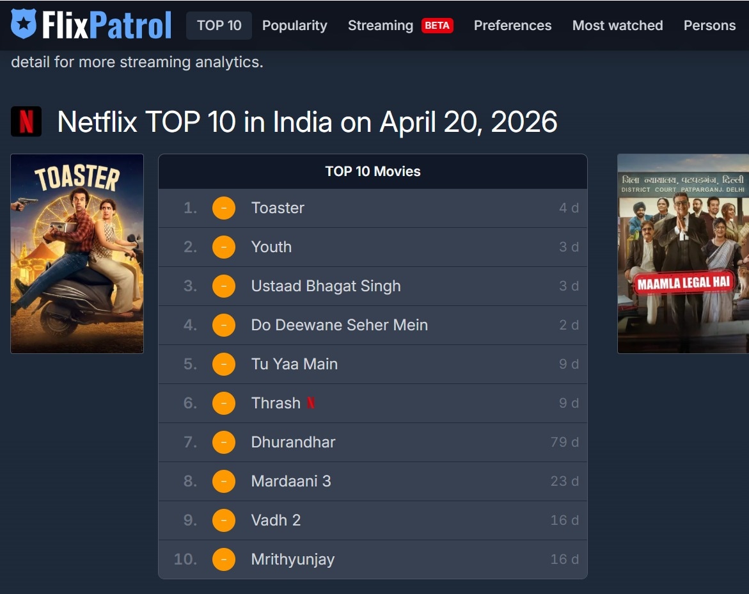Screen dimensions: 749x594
Task: Navigate to the Persons page
Action: click(x=709, y=26)
